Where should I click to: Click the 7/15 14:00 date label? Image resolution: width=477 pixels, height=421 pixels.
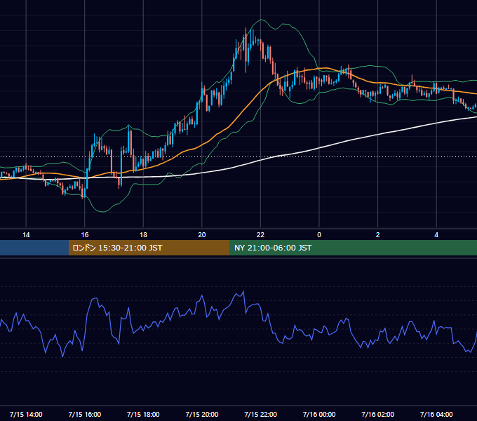(26, 414)
